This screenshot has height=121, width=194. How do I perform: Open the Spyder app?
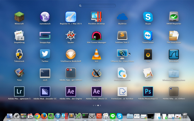point(71,36)
